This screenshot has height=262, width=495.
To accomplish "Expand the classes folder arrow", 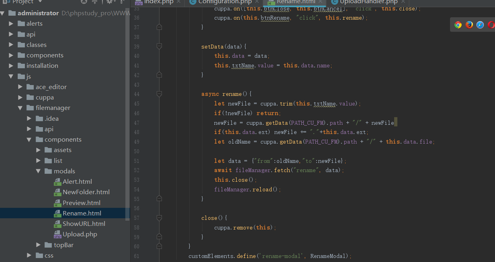I will pos(11,45).
